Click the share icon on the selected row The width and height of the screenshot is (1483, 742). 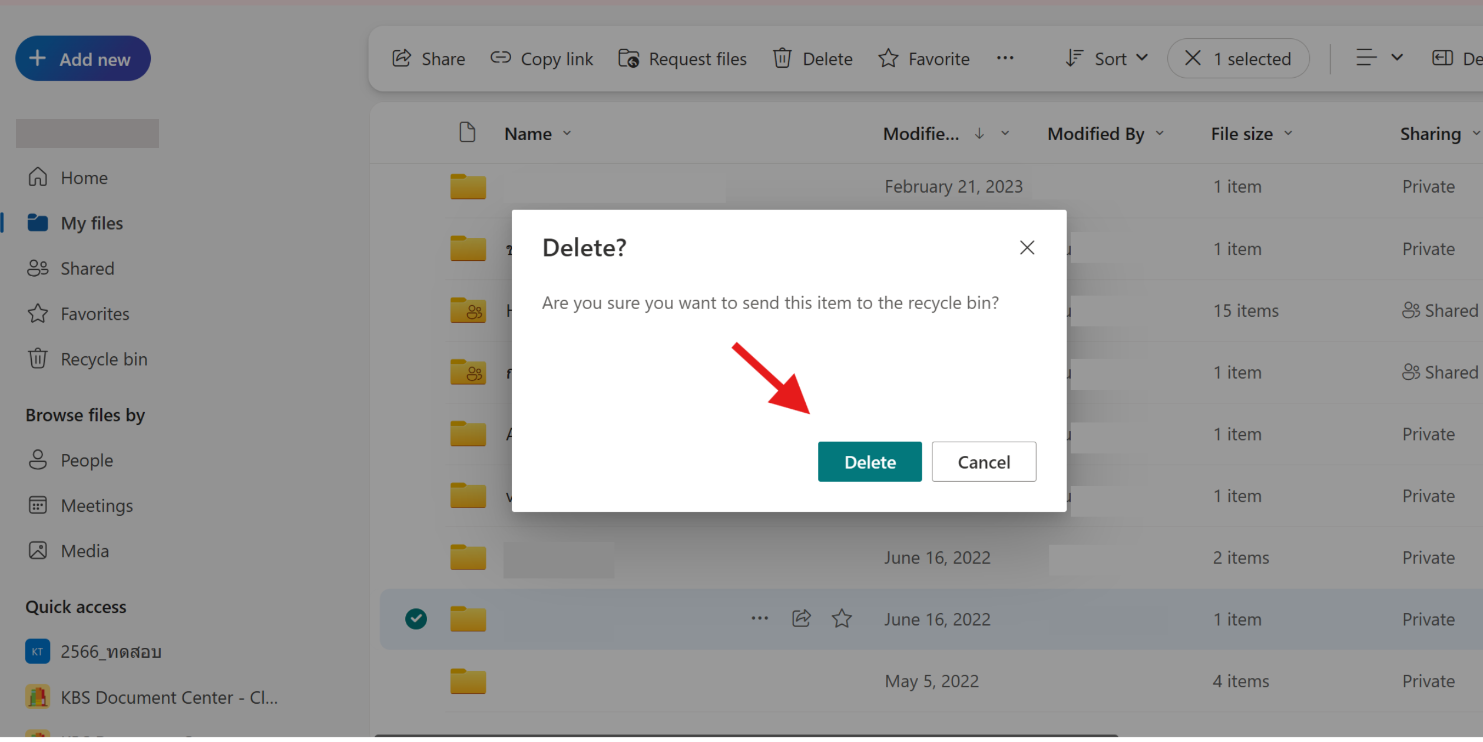pos(801,619)
